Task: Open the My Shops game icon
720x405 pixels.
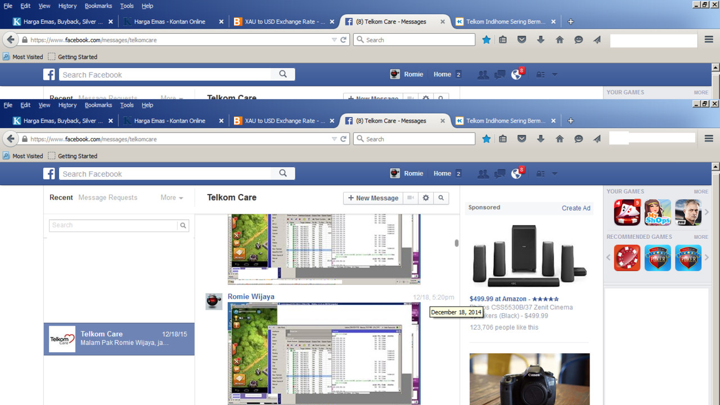Action: coord(658,213)
